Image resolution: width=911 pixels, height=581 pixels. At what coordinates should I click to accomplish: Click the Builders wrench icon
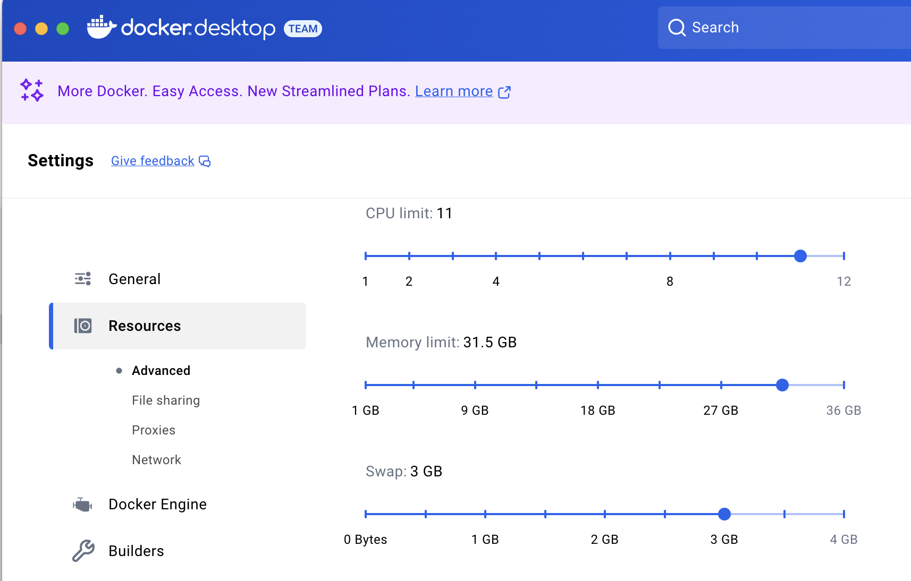(x=83, y=551)
